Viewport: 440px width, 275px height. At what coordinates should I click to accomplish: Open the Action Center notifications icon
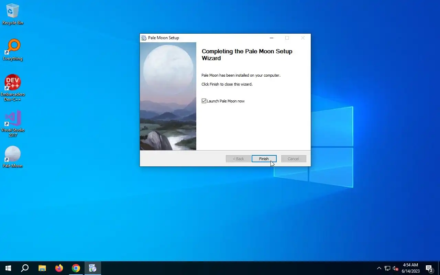[429, 268]
